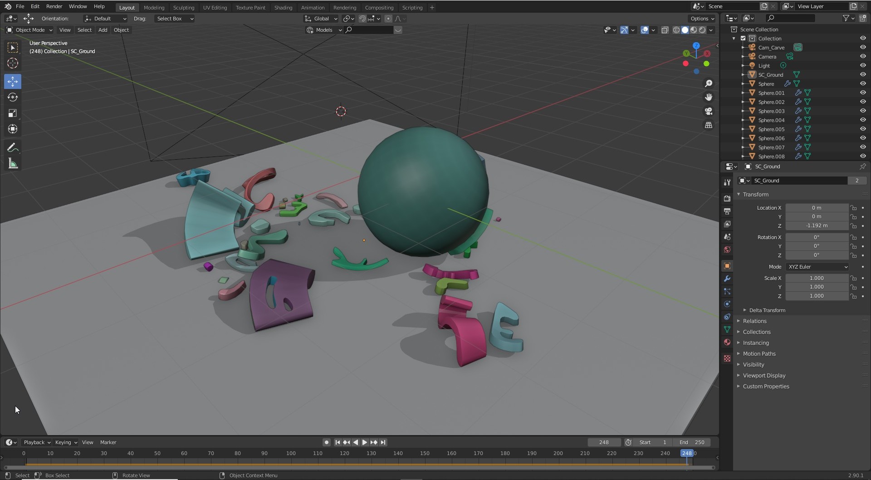Open the Material properties tab
The image size is (871, 480).
click(727, 342)
